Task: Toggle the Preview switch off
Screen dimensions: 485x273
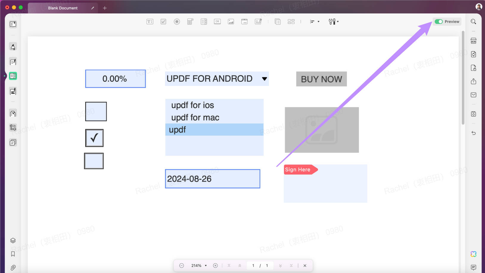Action: 439,21
